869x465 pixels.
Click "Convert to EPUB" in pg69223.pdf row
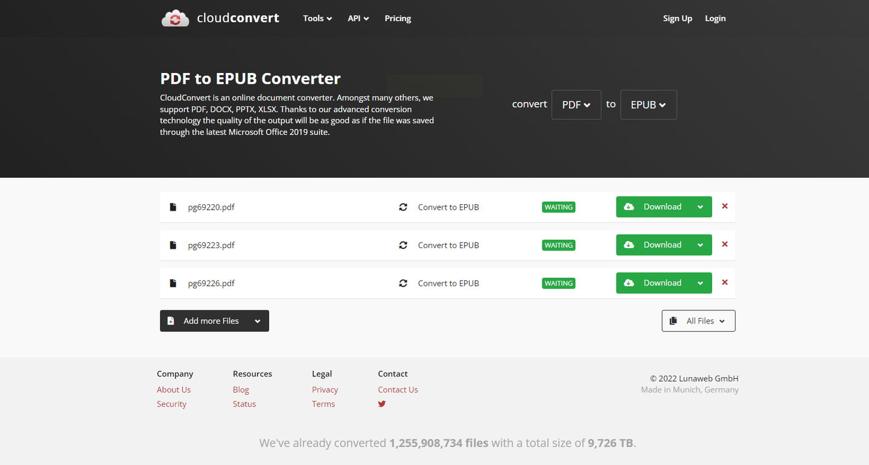point(448,245)
